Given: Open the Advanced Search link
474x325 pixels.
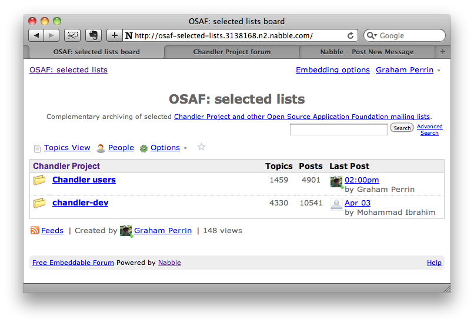Looking at the screenshot, I should pyautogui.click(x=429, y=130).
